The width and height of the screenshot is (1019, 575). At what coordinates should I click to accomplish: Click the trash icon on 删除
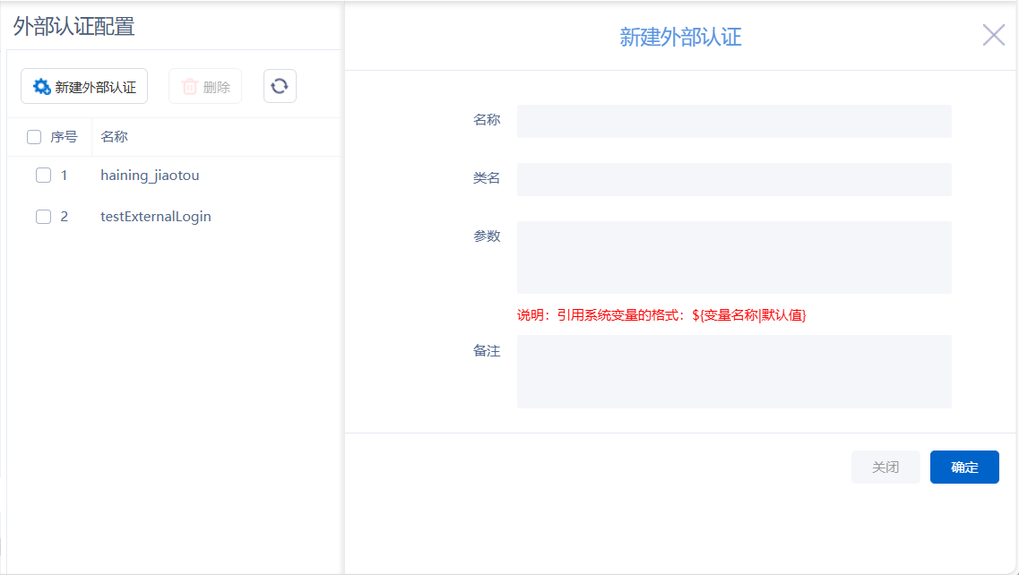click(190, 87)
